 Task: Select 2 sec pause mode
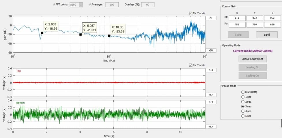point(243,101)
